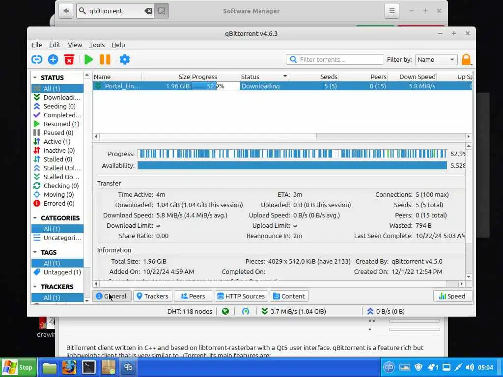Select the Untagged (1) tag filter
503x377 pixels.
coord(57,272)
